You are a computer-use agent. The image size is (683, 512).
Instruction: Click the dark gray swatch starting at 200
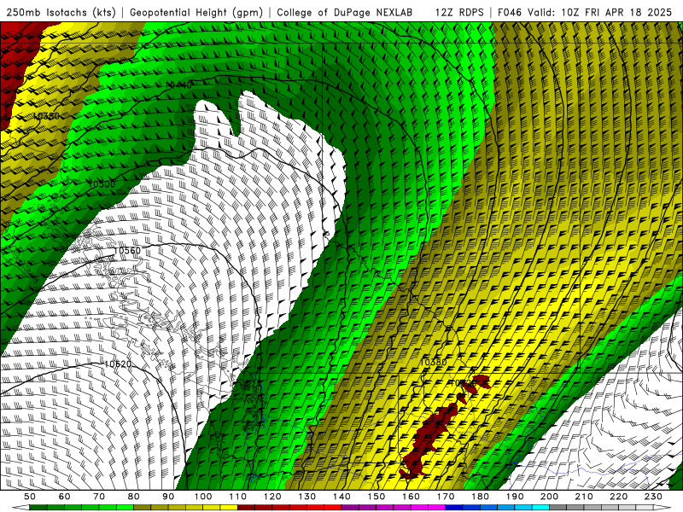558,508
